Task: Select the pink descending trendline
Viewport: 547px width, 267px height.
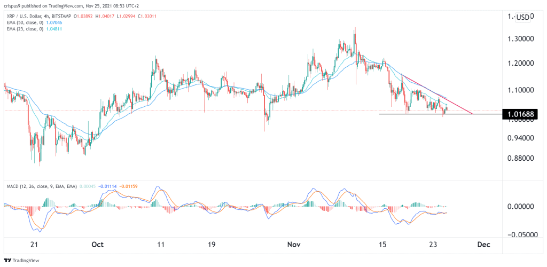Action: coord(436,94)
